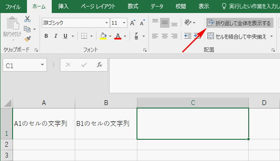Screen dimensions: 280x161
Task: Click セルを結合して中央揃え merge button
Action: pyautogui.click(x=237, y=36)
